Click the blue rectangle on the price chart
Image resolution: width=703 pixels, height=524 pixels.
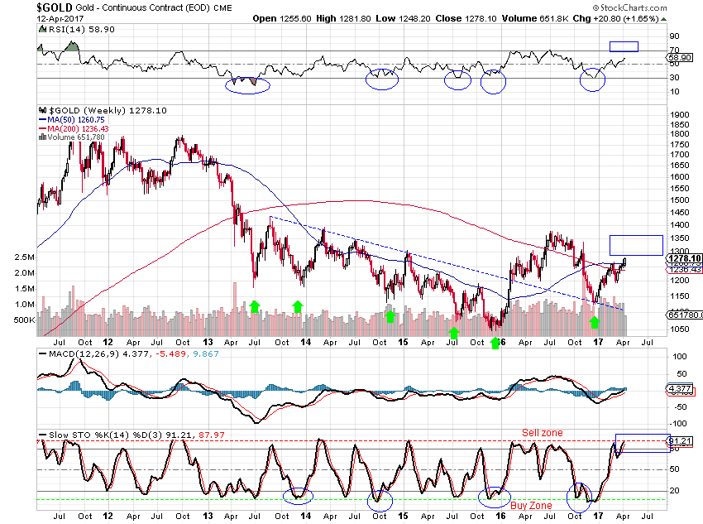pos(635,245)
